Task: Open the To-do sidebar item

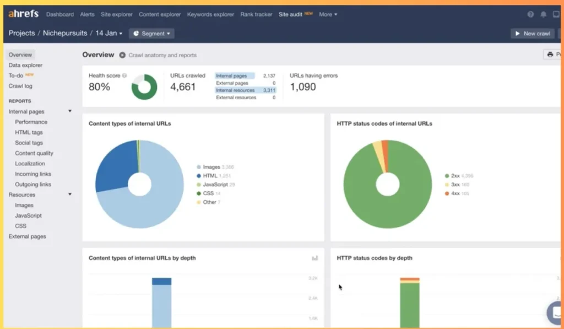Action: tap(16, 75)
